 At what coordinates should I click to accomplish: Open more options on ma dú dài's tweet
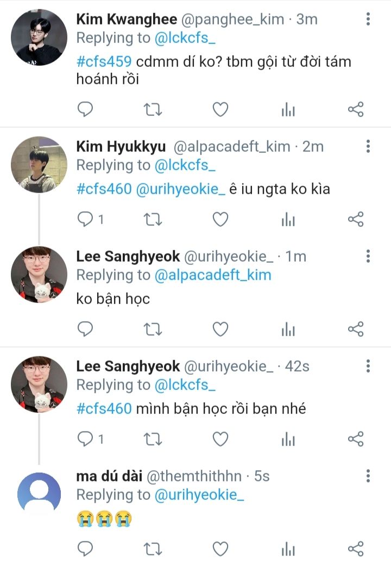[368, 477]
